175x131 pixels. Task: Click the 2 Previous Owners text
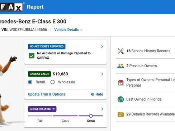click(x=142, y=66)
